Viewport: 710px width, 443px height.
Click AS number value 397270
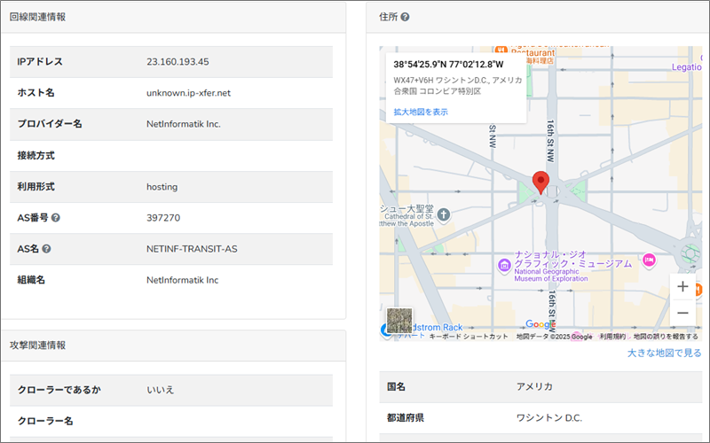[163, 217]
